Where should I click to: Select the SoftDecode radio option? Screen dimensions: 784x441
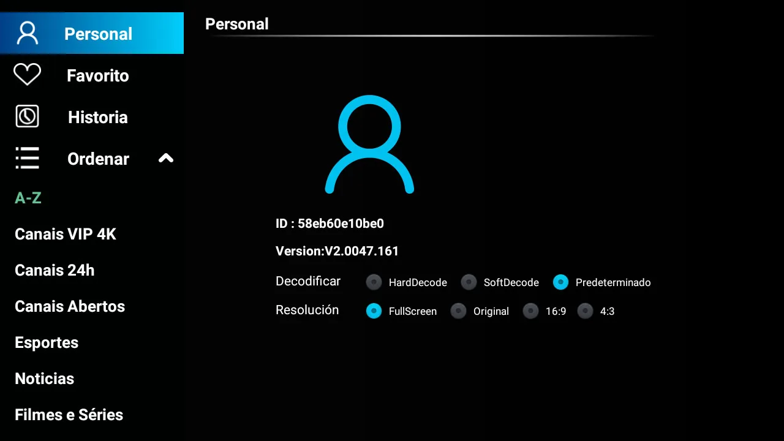tap(500, 282)
